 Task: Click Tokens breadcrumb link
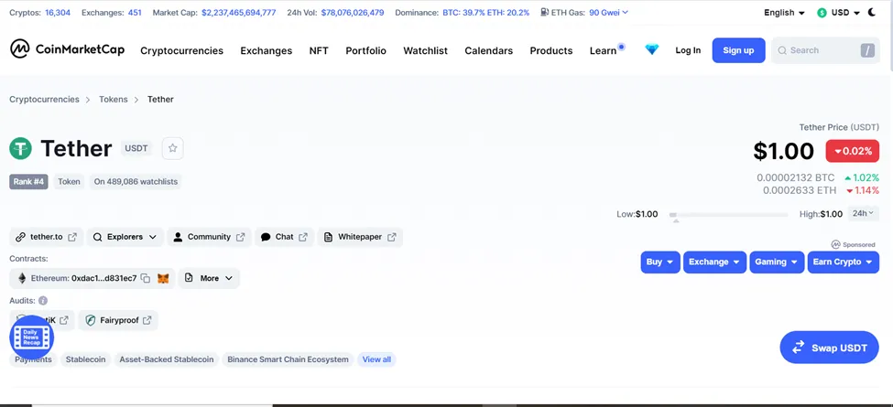tap(114, 99)
